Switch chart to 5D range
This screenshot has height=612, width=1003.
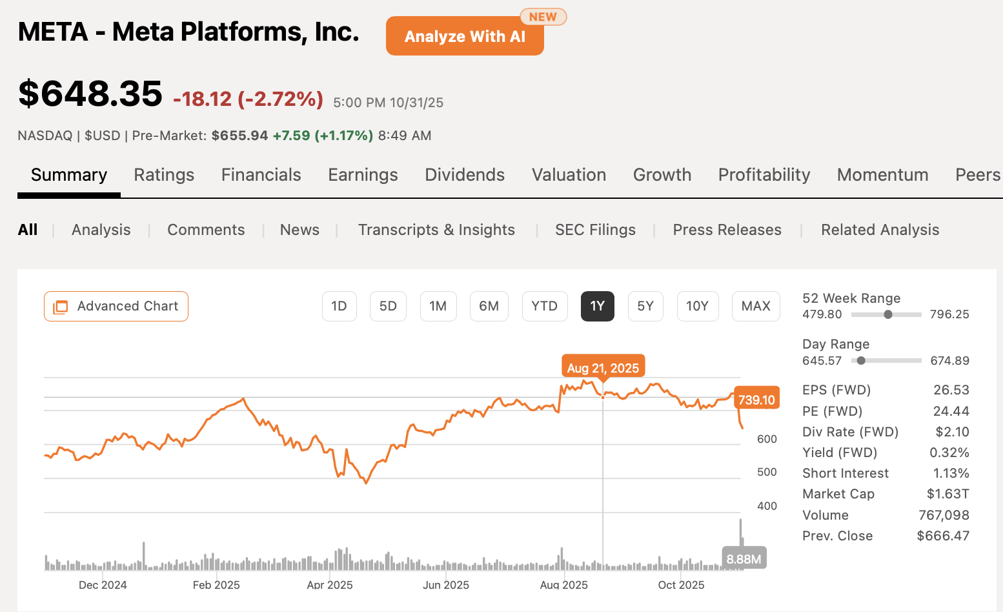388,306
